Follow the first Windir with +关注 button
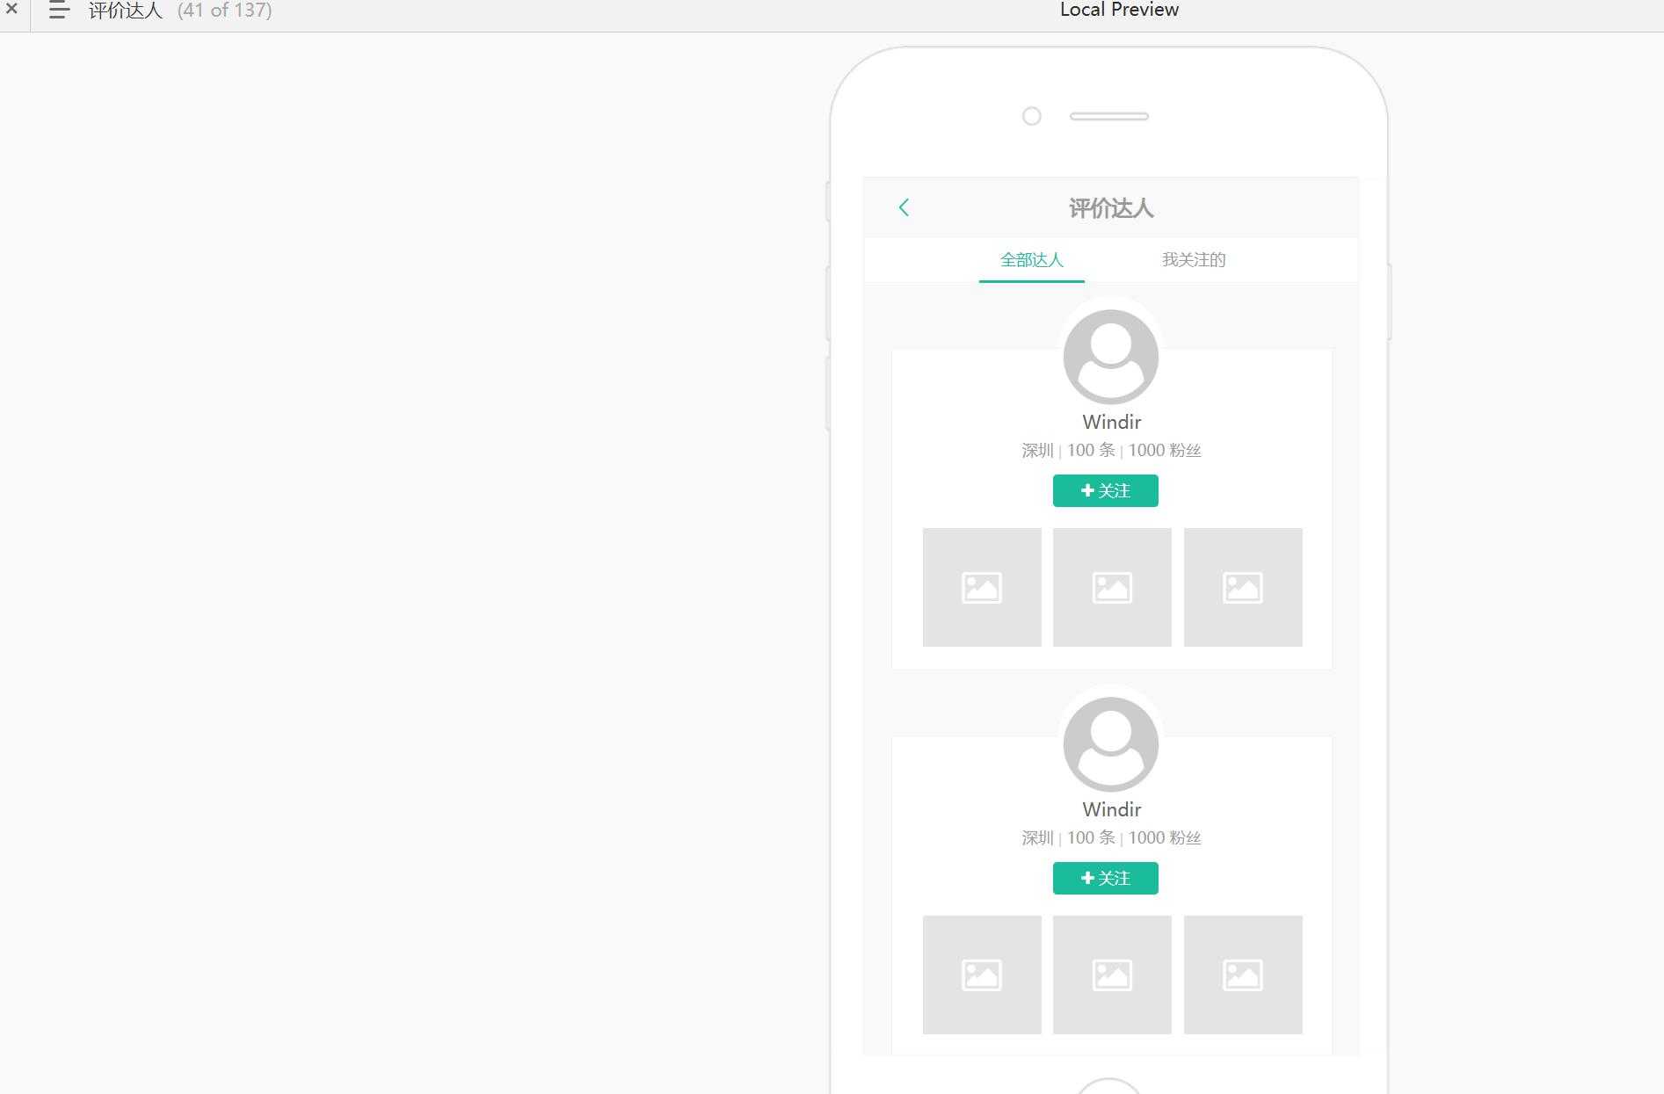 1106,490
